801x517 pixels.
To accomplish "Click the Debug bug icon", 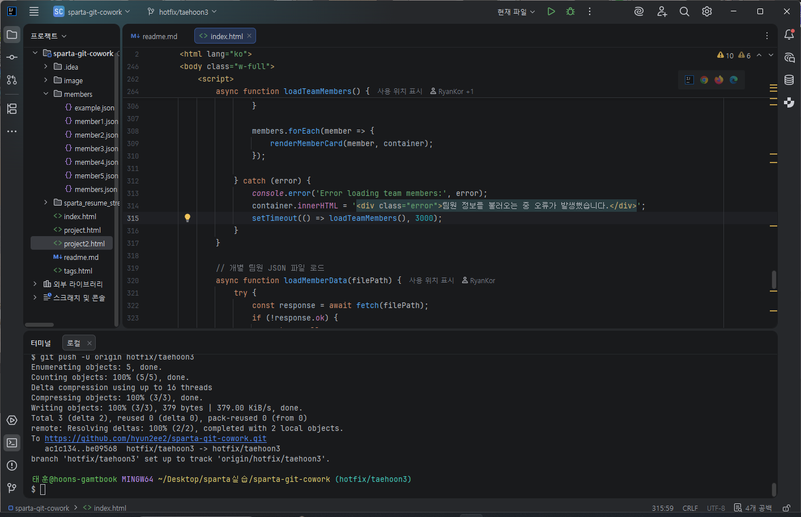I will 570,11.
